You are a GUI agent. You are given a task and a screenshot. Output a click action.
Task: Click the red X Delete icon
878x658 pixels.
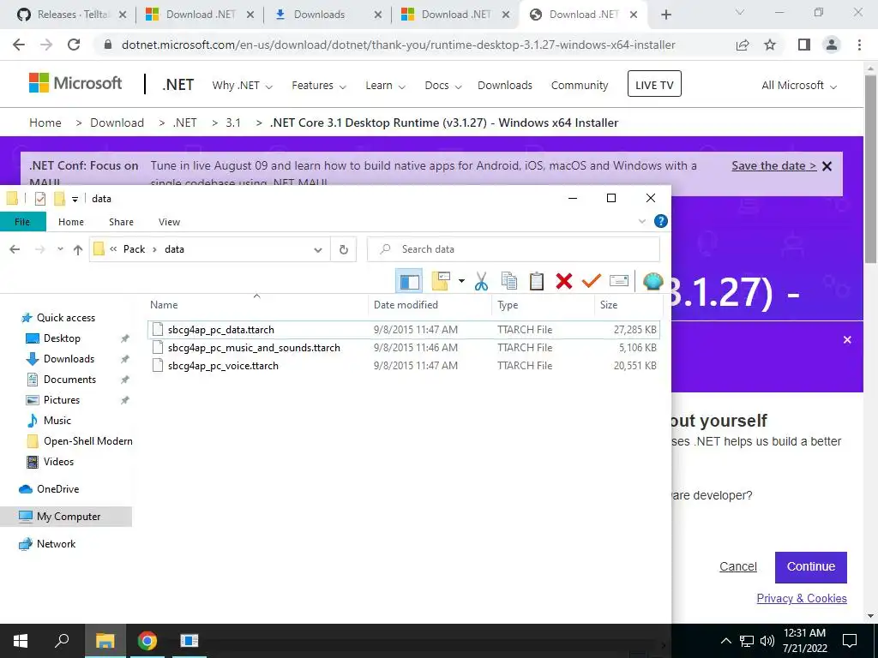pos(564,281)
